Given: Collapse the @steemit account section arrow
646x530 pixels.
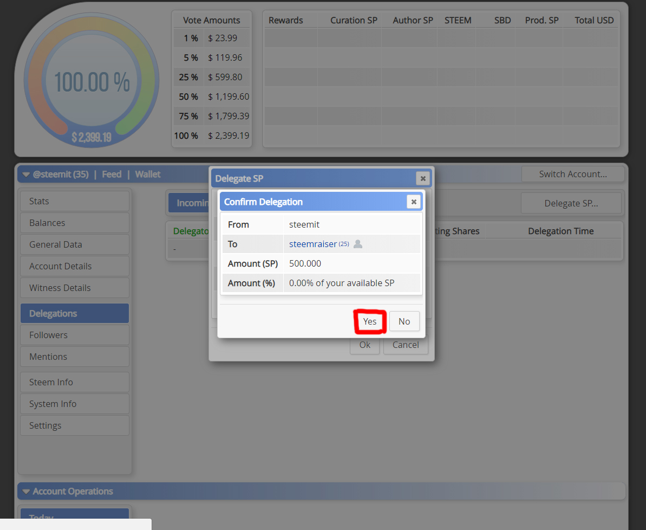Looking at the screenshot, I should pos(26,174).
